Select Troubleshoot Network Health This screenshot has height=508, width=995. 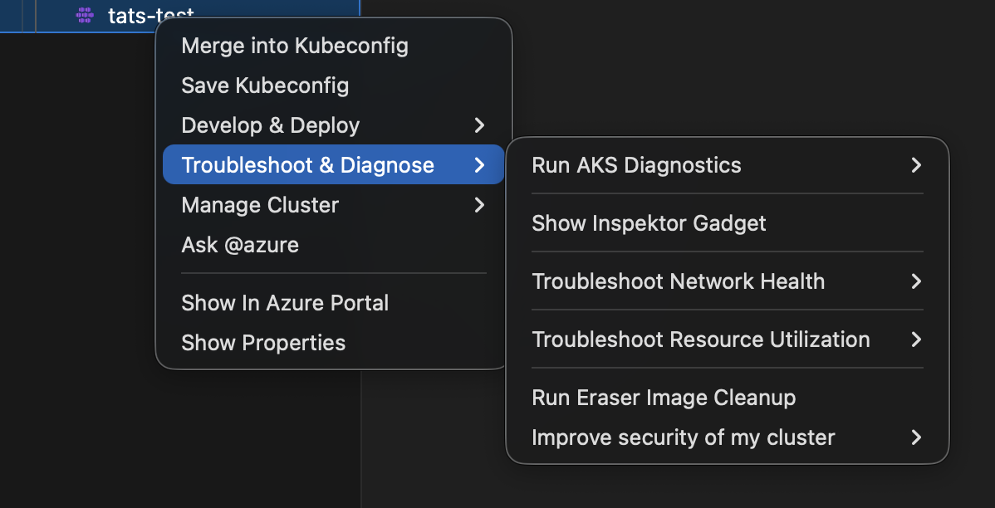pyautogui.click(x=679, y=281)
